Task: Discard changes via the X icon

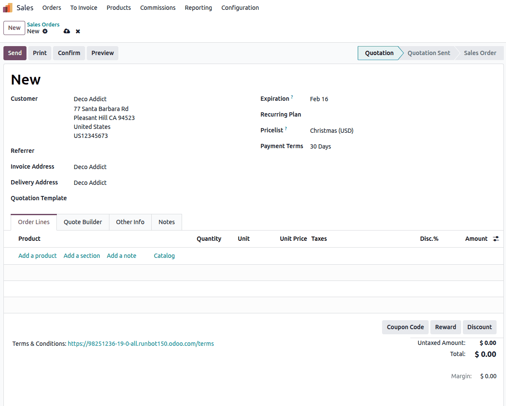Action: 77,31
